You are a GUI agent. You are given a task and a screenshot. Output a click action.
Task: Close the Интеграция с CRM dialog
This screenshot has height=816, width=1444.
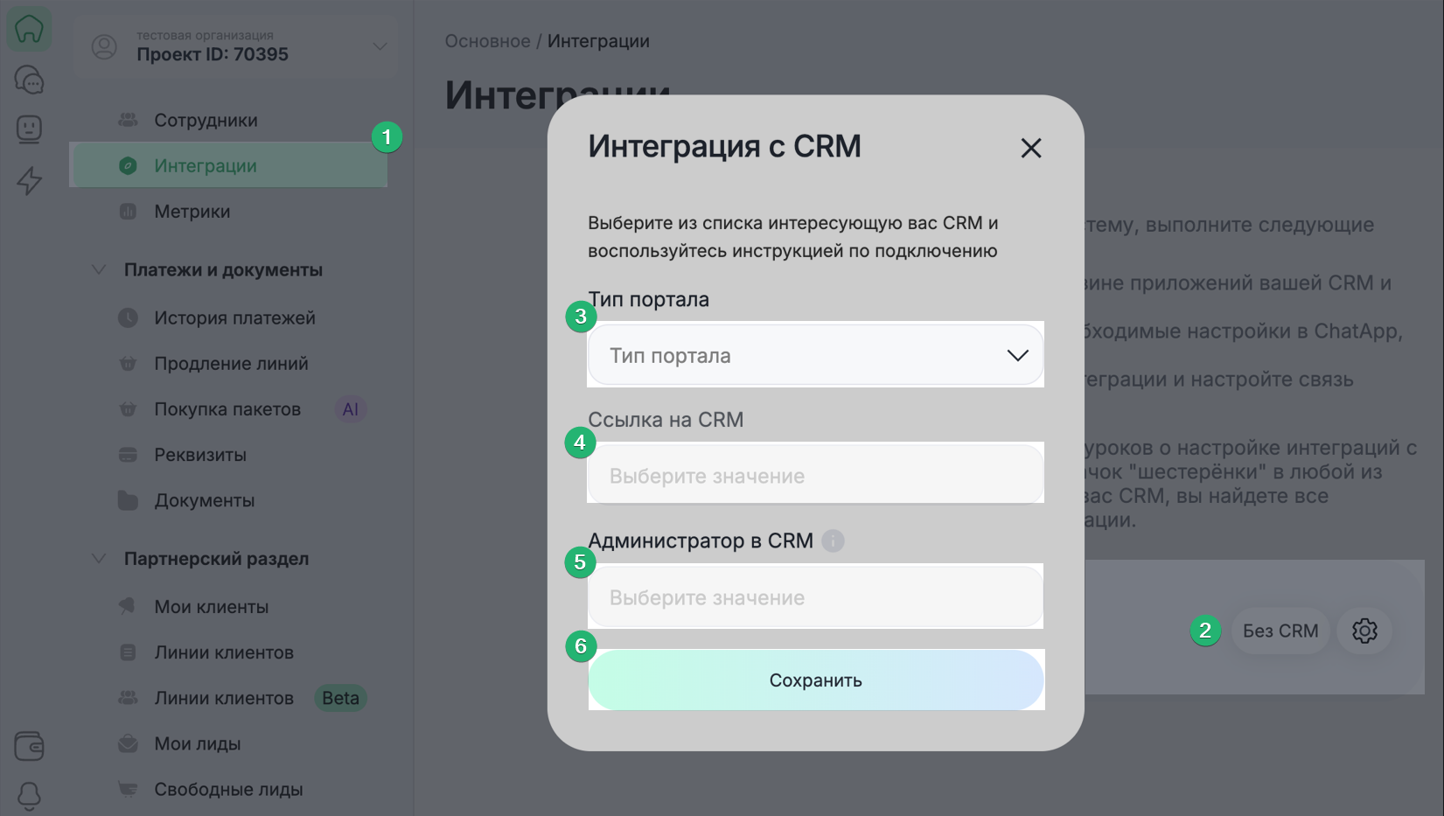click(1030, 148)
